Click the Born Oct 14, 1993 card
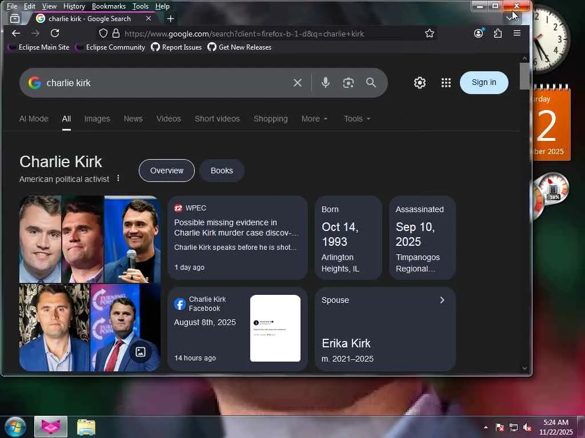Screen dimensions: 585x438 (x=348, y=238)
